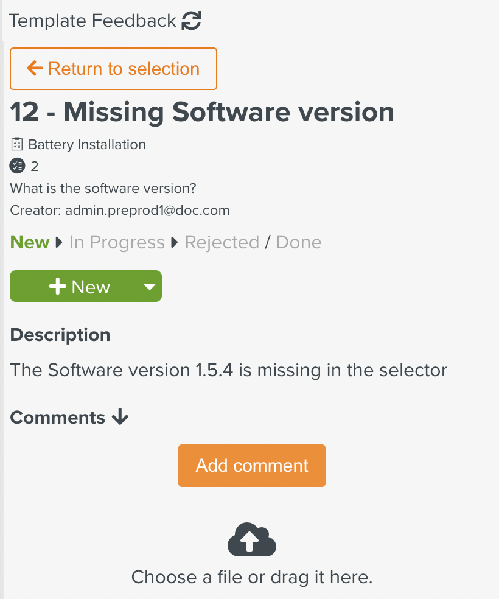Select the New status step

pyautogui.click(x=30, y=243)
